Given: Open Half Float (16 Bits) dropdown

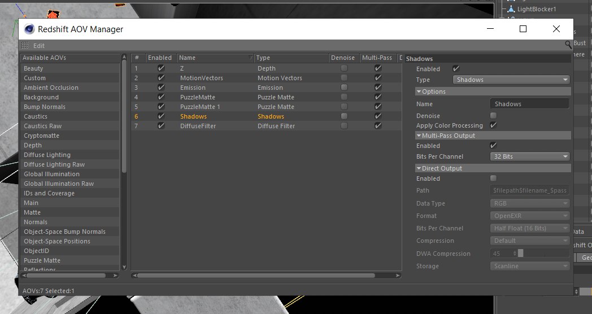Looking at the screenshot, I should point(530,228).
